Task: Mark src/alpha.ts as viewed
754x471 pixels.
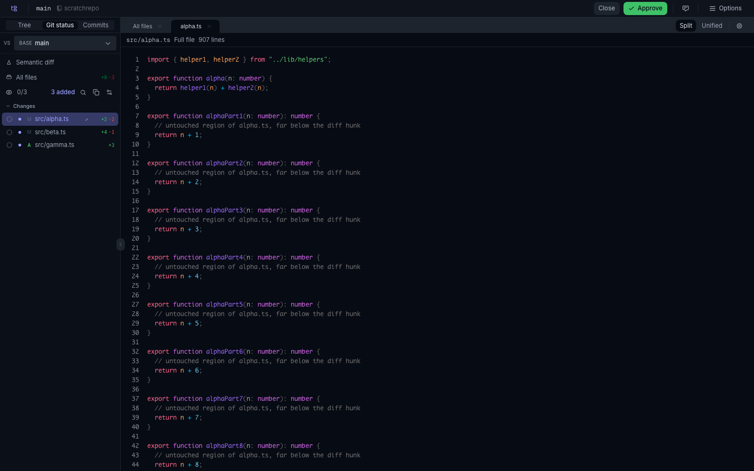Action: (9, 119)
